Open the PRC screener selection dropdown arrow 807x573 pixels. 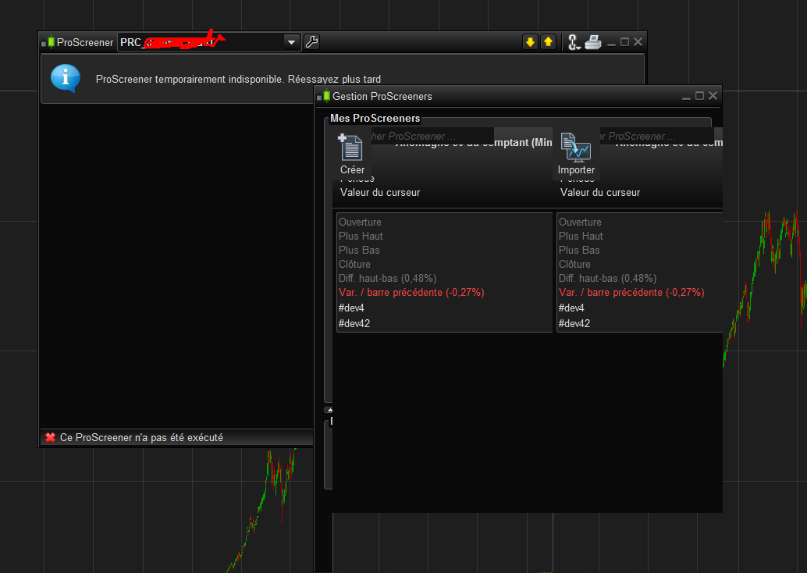(291, 42)
